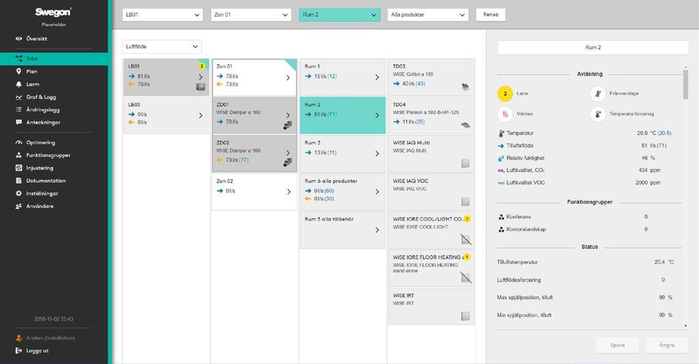The image size is (699, 364).
Task: Click the Spara button
Action: 617,345
